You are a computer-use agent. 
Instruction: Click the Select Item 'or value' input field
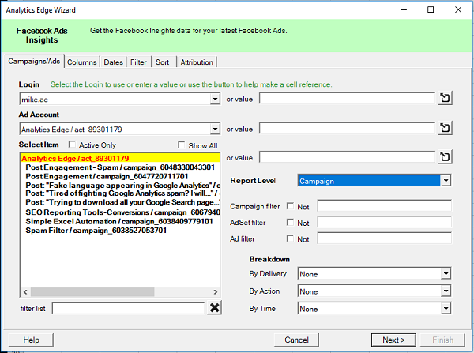tap(348, 157)
